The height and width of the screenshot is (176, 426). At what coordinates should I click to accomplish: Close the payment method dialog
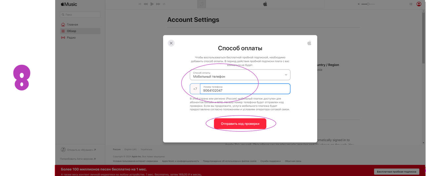pos(171,43)
